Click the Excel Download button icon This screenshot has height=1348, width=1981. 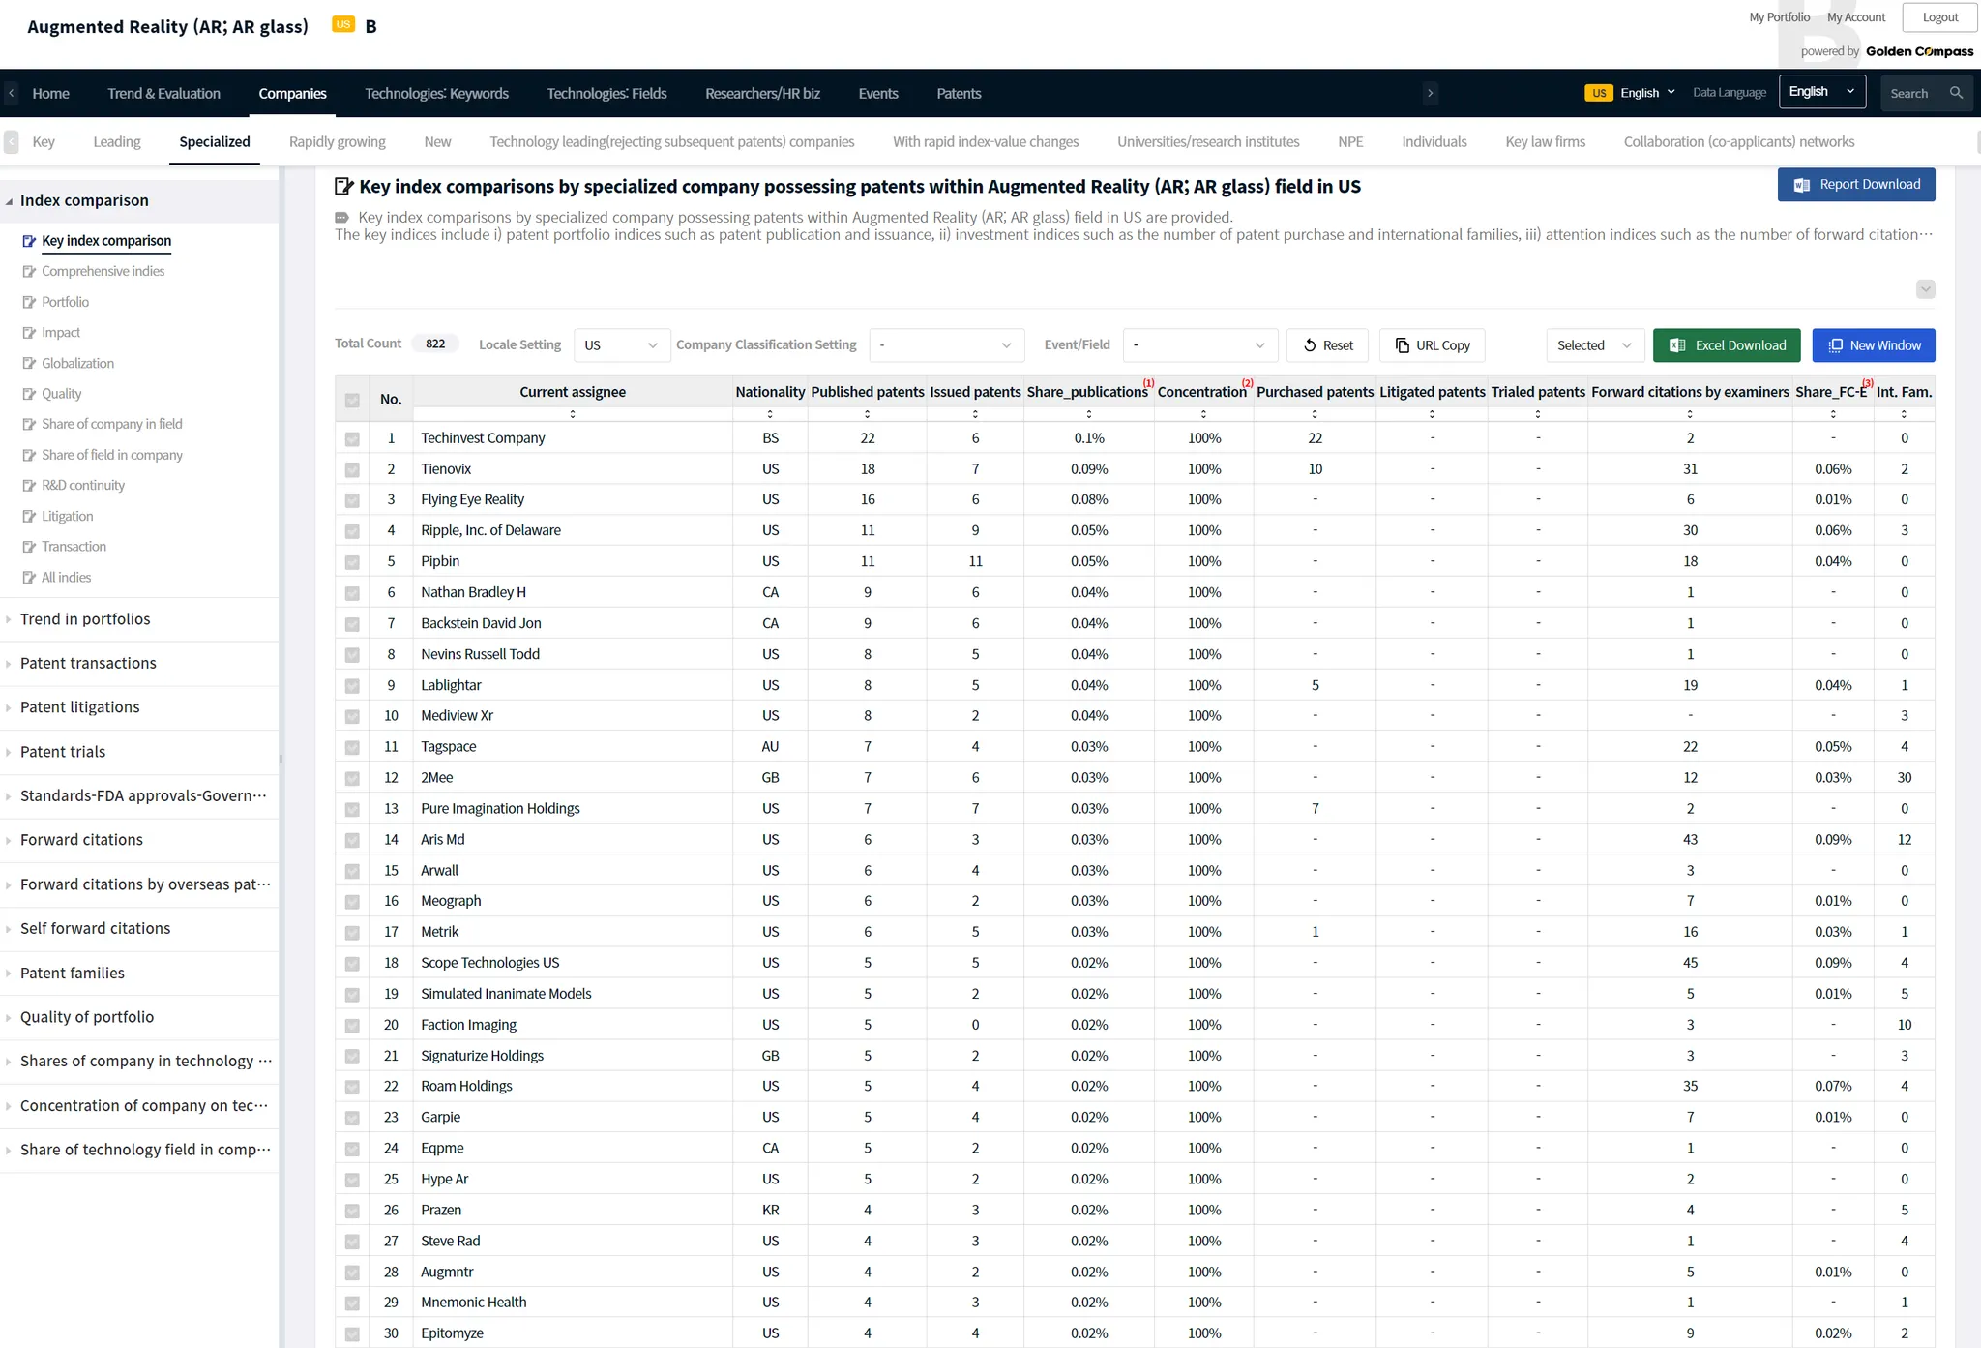(x=1677, y=345)
